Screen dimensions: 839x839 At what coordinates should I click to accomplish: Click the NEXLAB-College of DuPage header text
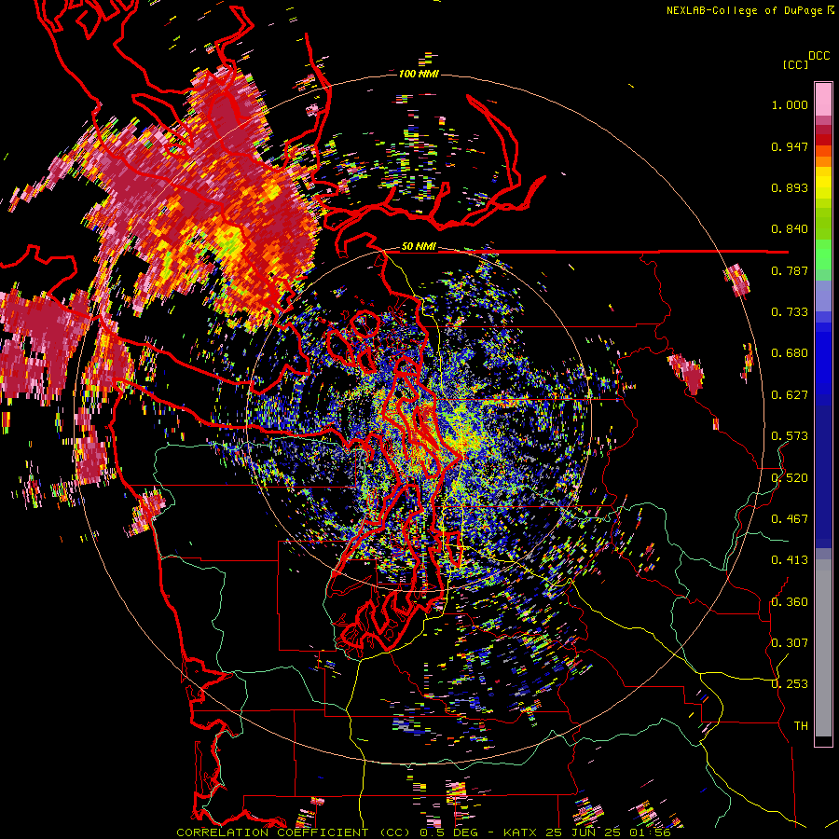tap(750, 10)
